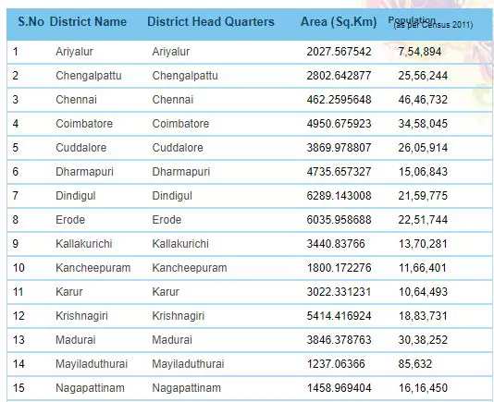The image size is (494, 402).
Task: Select Dindigul headquarters cell
Action: pyautogui.click(x=172, y=196)
